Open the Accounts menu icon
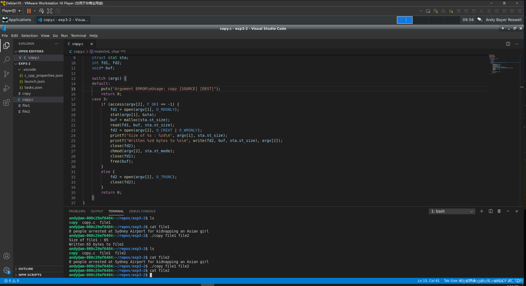 7,256
